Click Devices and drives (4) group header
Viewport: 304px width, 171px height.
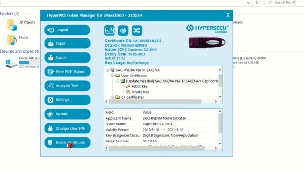coord(19,52)
